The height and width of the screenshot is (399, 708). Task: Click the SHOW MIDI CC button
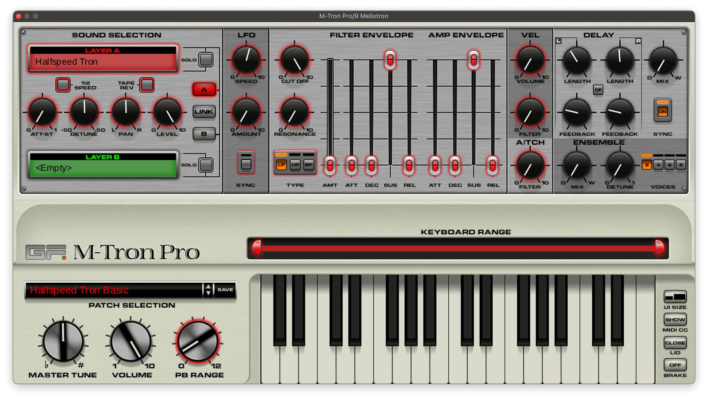(x=675, y=320)
